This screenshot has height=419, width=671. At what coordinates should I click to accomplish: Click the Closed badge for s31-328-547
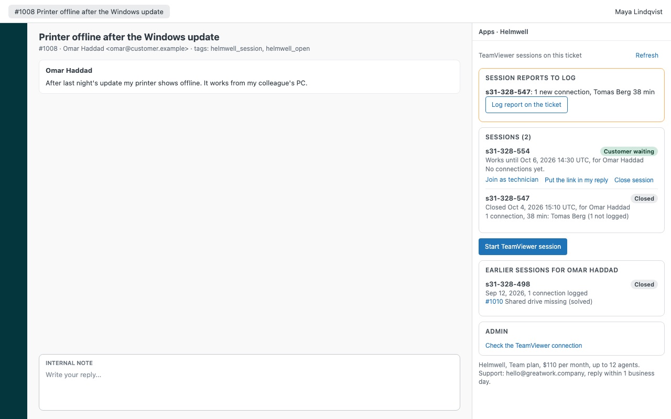[x=644, y=199]
